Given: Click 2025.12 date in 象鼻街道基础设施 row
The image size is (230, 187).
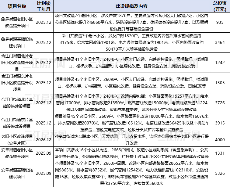Looking at the screenshot, I should click(x=44, y=42).
